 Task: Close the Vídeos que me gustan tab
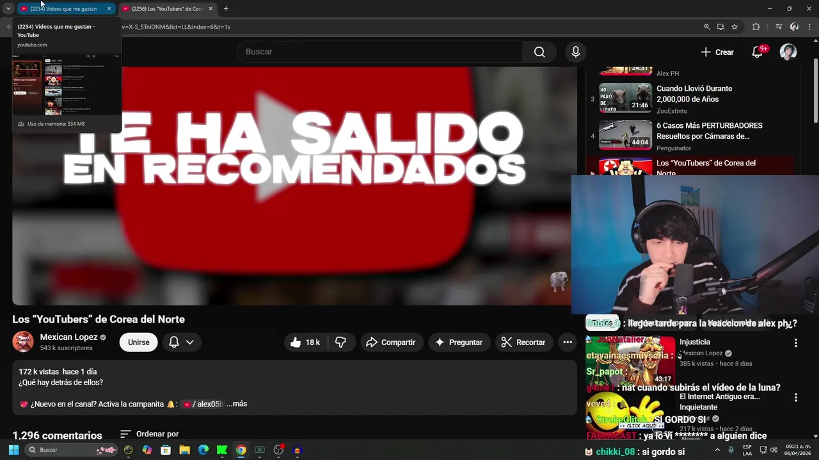point(109,9)
